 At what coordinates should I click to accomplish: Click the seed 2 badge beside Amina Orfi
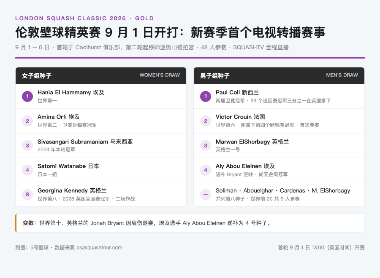pos(27,121)
